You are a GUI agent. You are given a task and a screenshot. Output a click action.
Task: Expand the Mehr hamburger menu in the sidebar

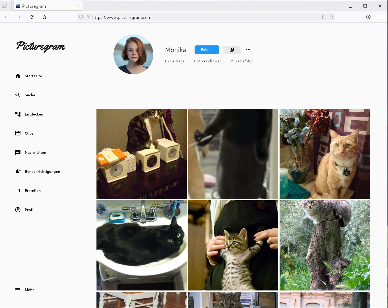(x=18, y=290)
